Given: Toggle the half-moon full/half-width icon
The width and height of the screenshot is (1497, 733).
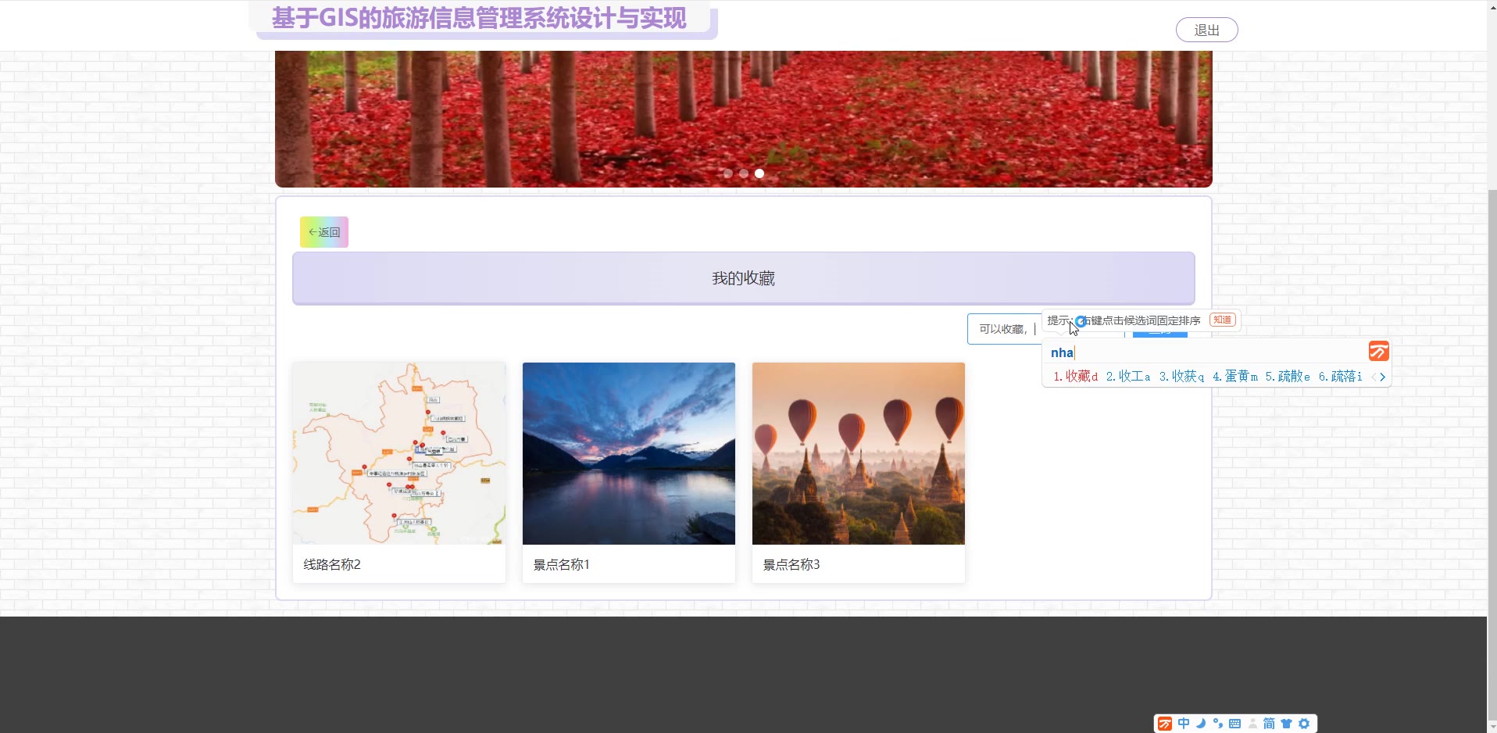Looking at the screenshot, I should click(x=1201, y=724).
